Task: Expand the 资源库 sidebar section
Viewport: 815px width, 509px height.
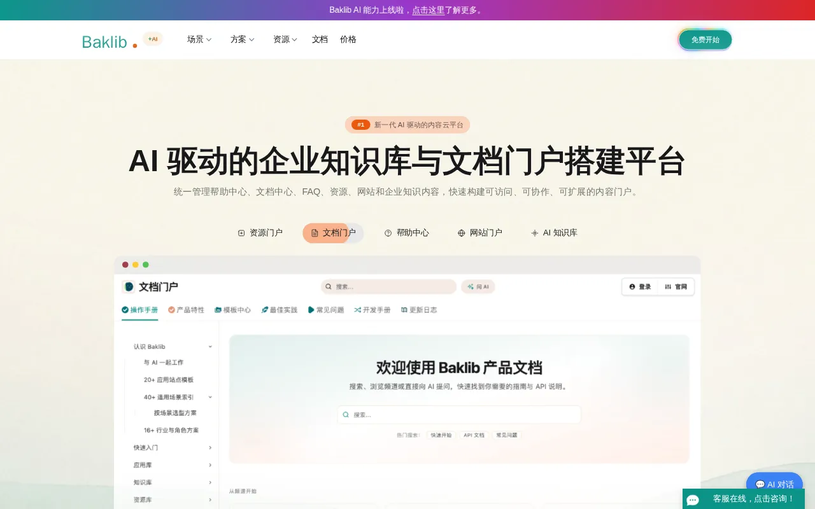Action: (x=210, y=500)
